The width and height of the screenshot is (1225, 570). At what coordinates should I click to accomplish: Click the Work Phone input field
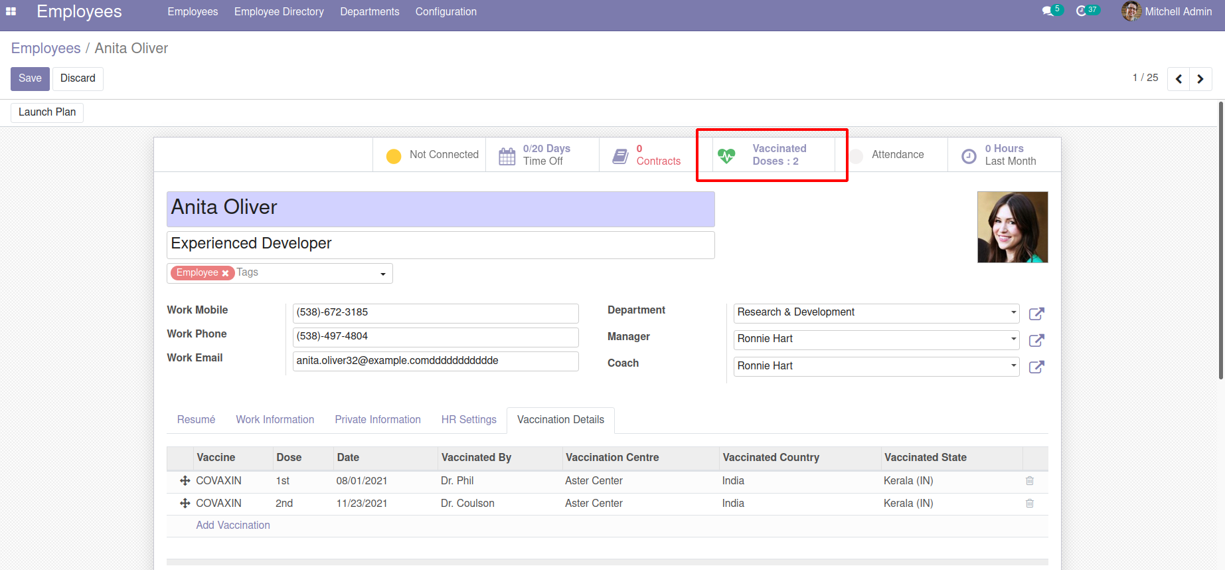point(436,337)
